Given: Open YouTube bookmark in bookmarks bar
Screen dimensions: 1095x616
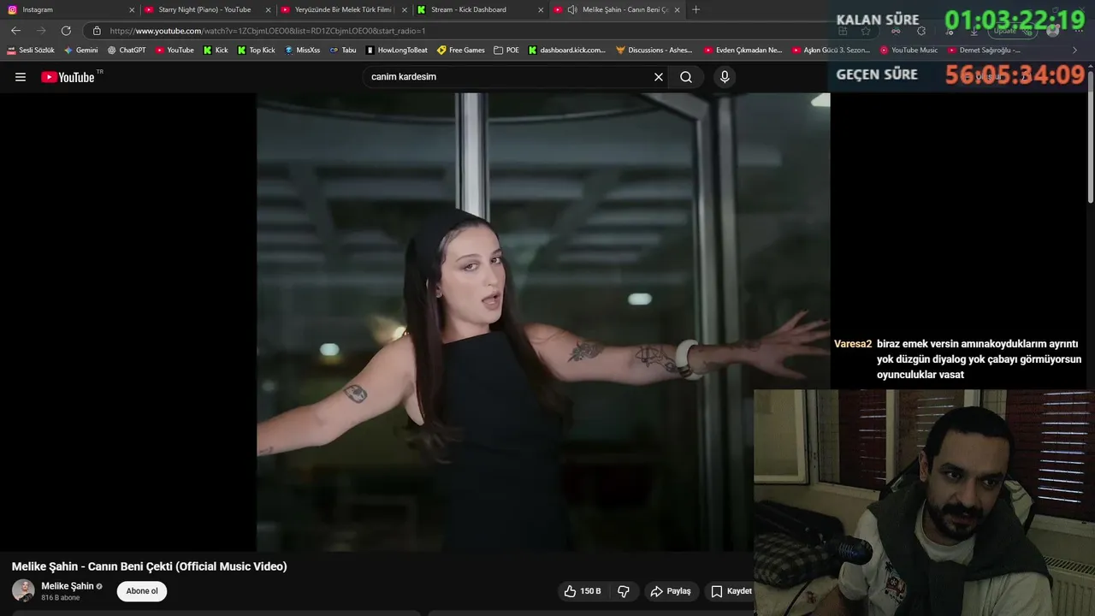Looking at the screenshot, I should click(175, 50).
